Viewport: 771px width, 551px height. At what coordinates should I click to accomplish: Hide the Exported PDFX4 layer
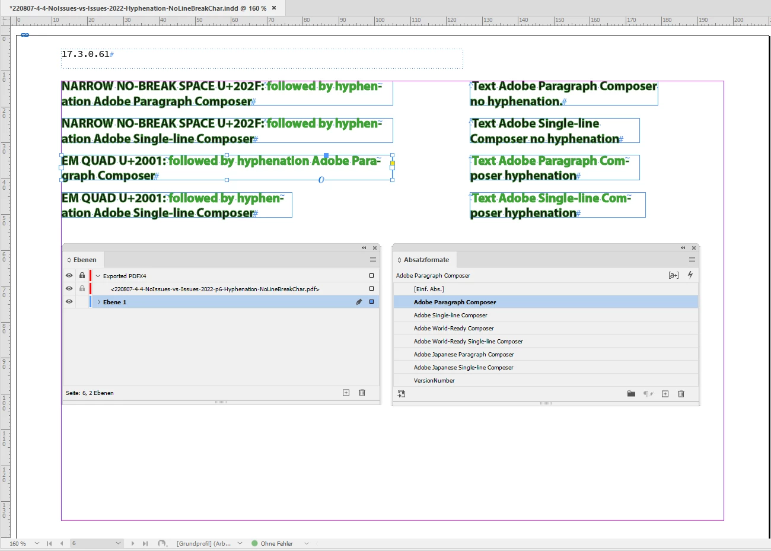click(x=69, y=276)
